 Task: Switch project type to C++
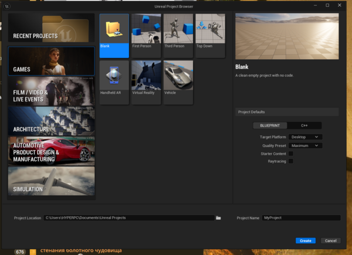(x=304, y=125)
